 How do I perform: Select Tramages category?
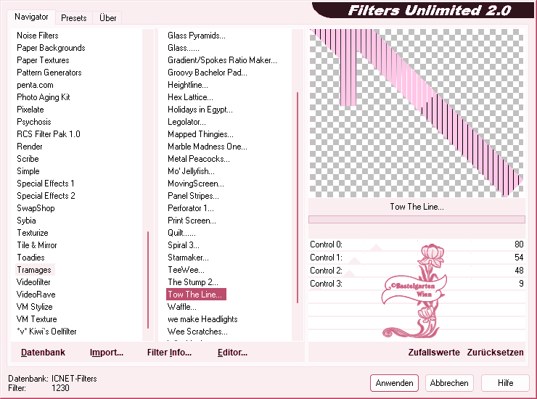(34, 270)
